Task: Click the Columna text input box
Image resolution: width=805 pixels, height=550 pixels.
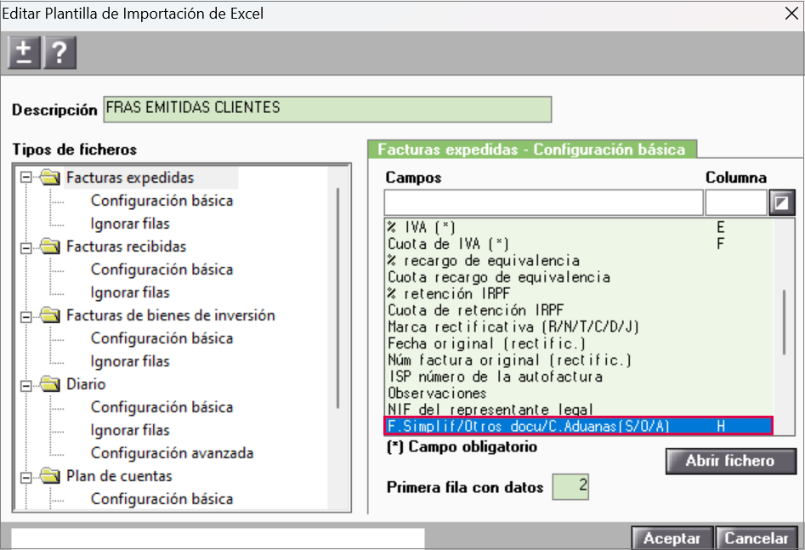Action: (735, 203)
